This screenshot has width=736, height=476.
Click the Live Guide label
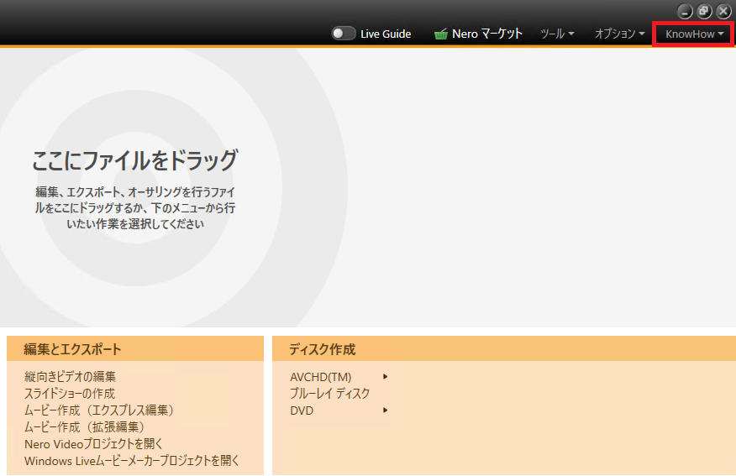click(x=386, y=34)
